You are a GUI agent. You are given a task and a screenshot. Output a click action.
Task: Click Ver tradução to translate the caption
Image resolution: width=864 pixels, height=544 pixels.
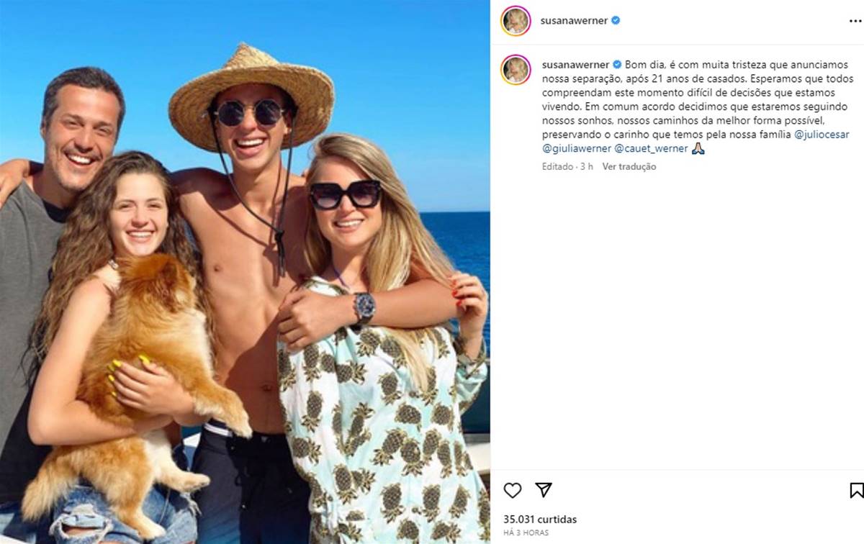pos(629,166)
